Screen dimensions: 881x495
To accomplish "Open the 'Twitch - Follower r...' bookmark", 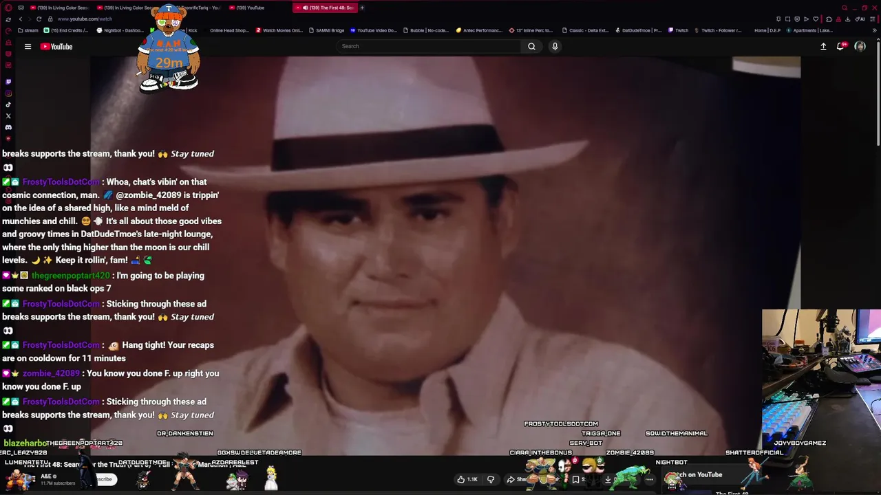I will (x=717, y=30).
